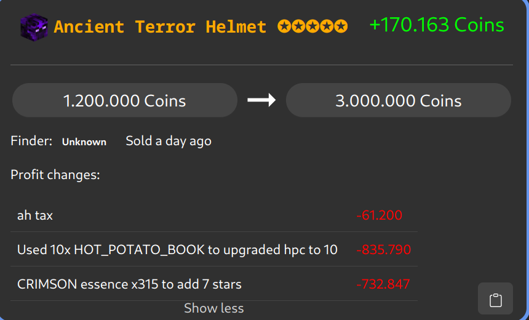Click the Sold a day ago timestamp
Viewport: 529px width, 320px height.
coord(168,141)
